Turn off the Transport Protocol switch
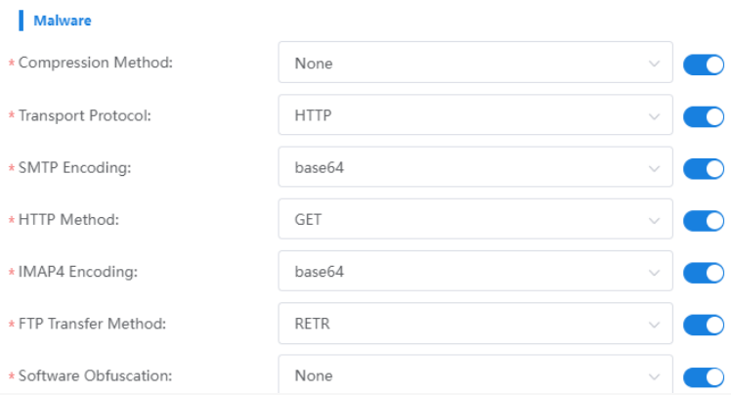Viewport: 731px width, 395px height. 703,116
